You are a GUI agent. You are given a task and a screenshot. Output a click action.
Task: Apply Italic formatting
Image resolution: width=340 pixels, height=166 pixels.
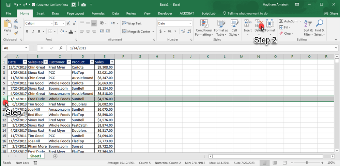[33, 32]
